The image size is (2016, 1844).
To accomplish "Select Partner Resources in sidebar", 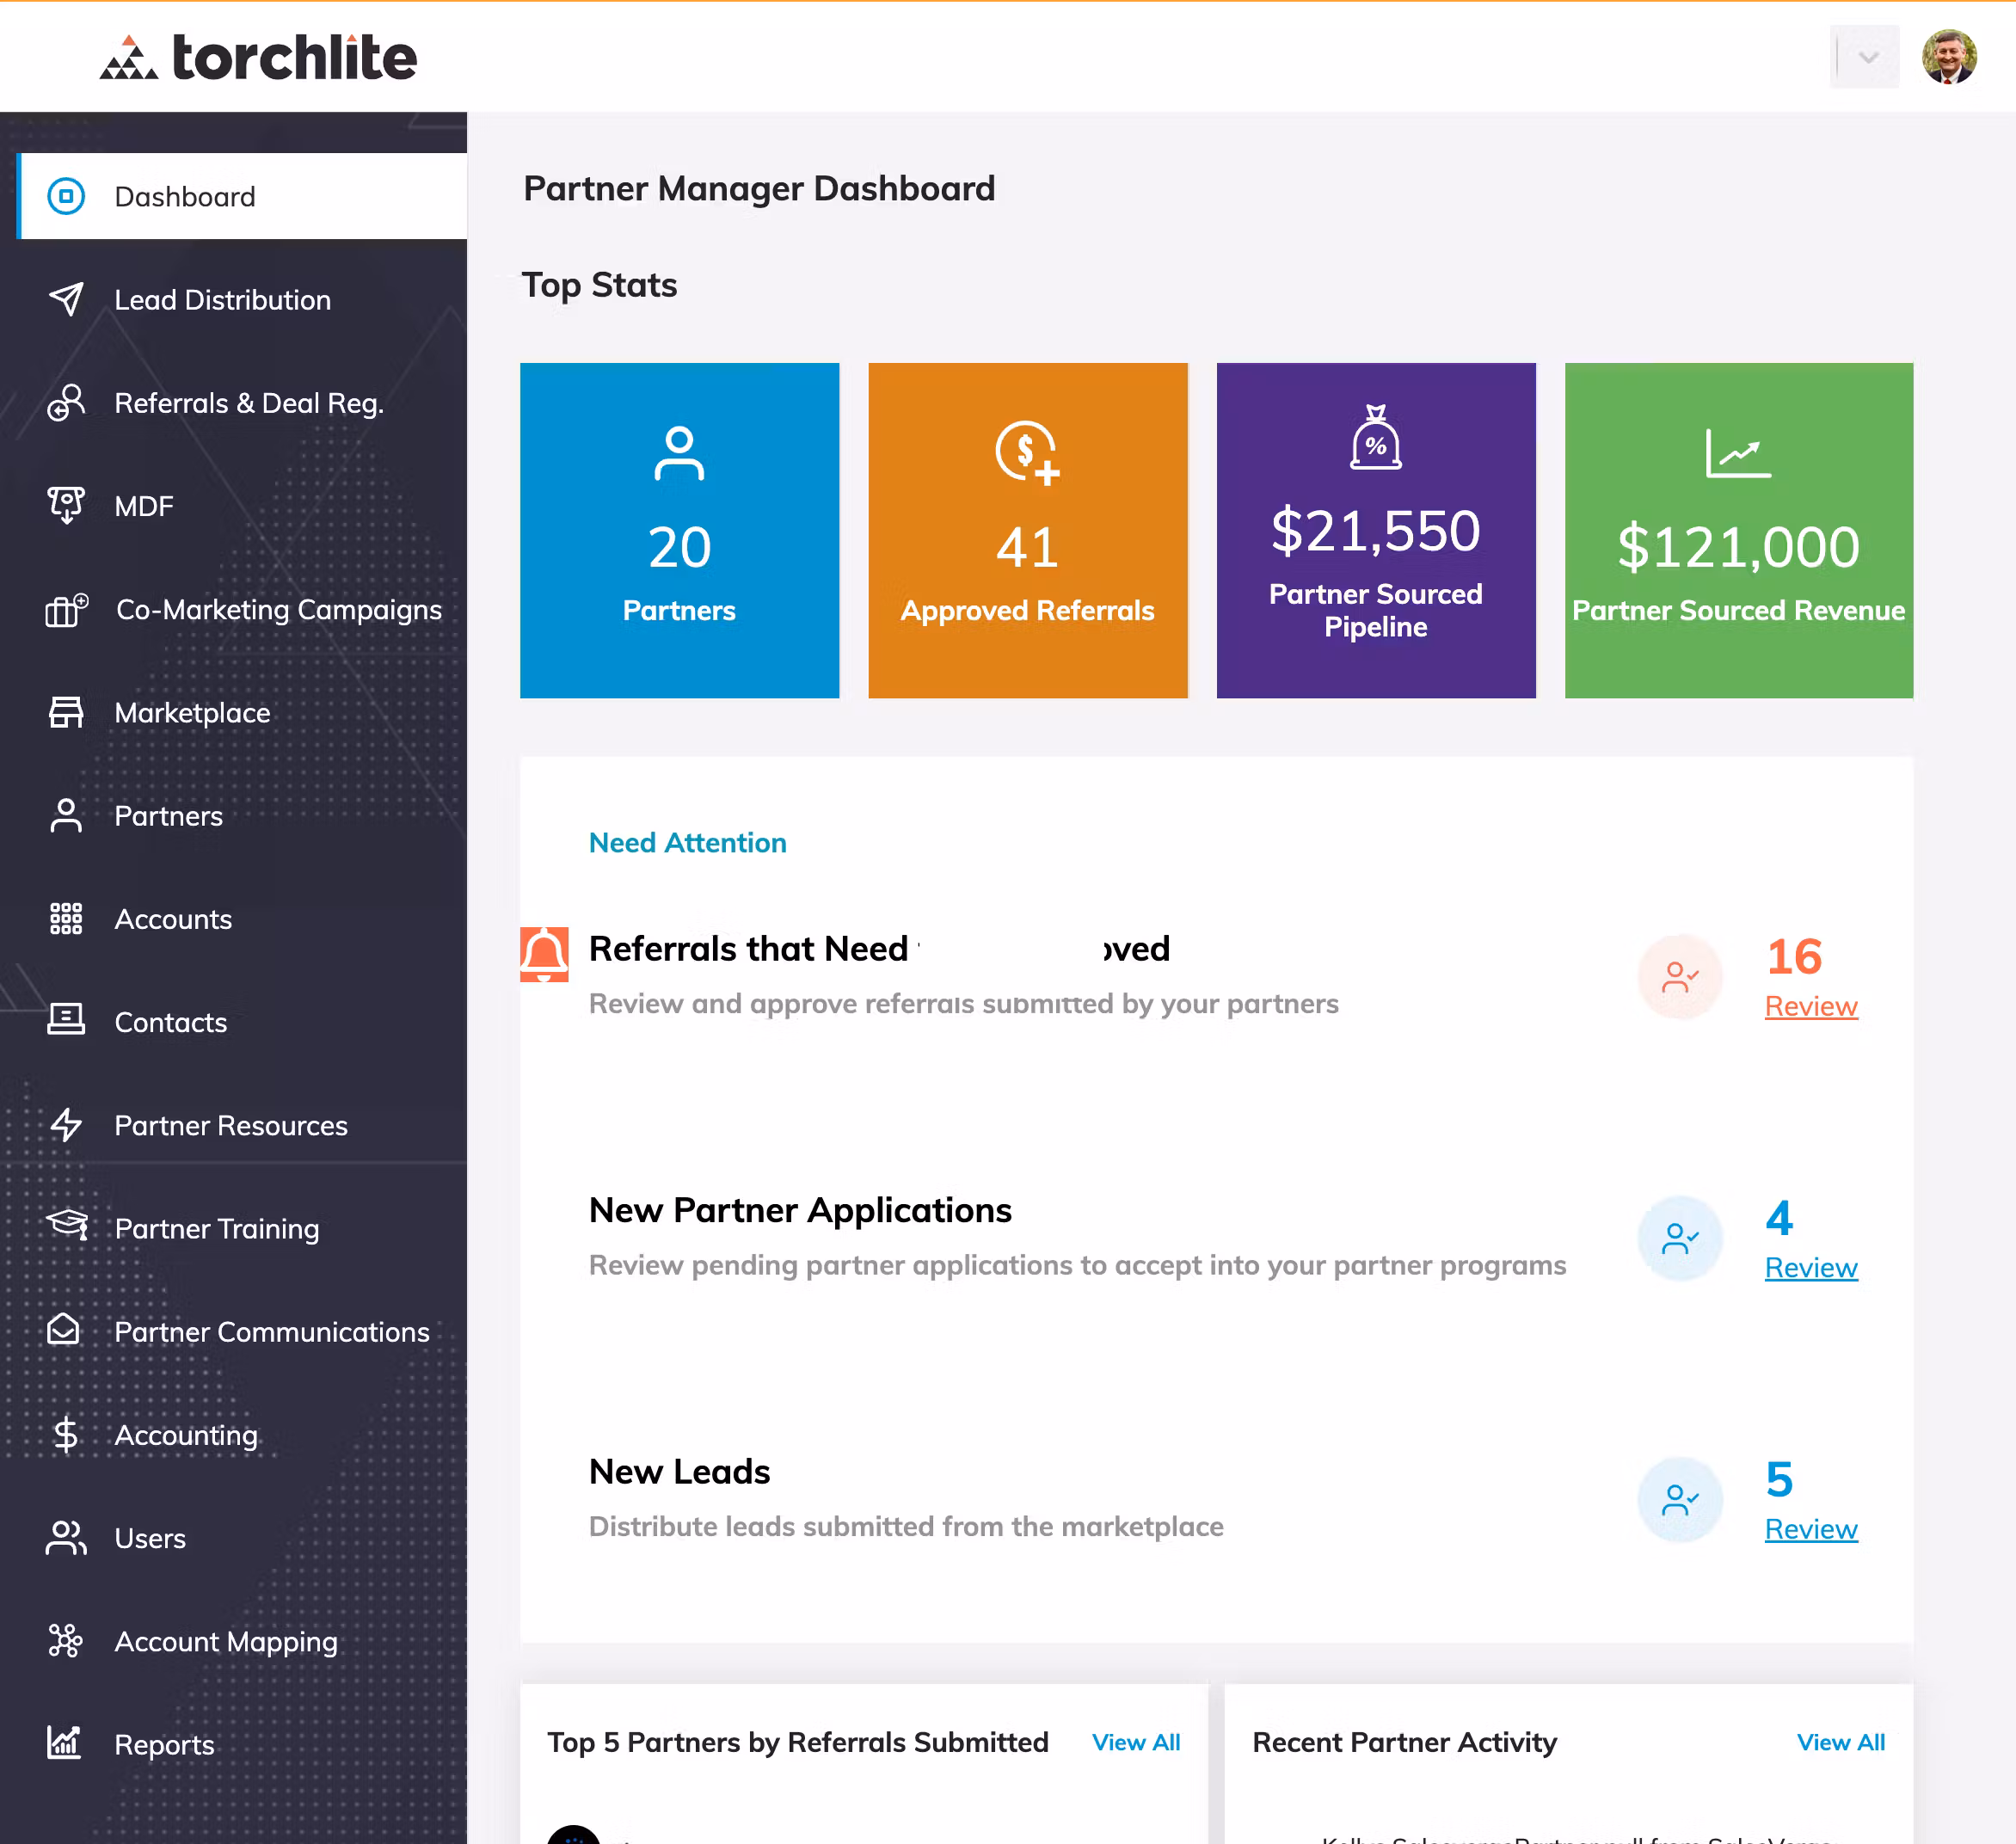I will pos(231,1125).
